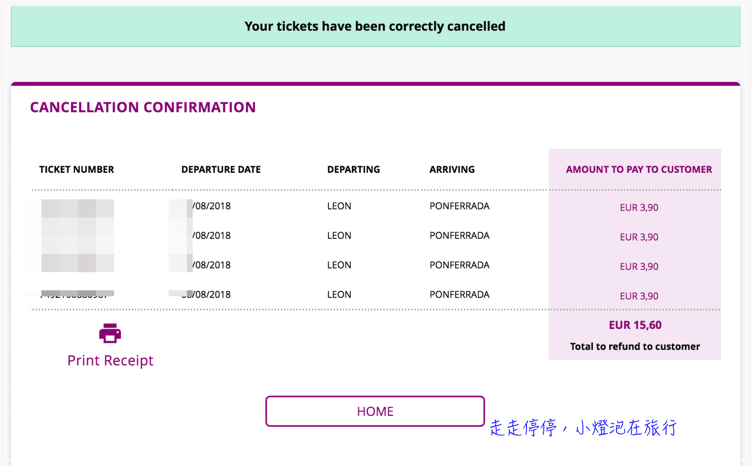This screenshot has width=752, height=466.
Task: Select the Departure Date column header
Action: pos(221,169)
